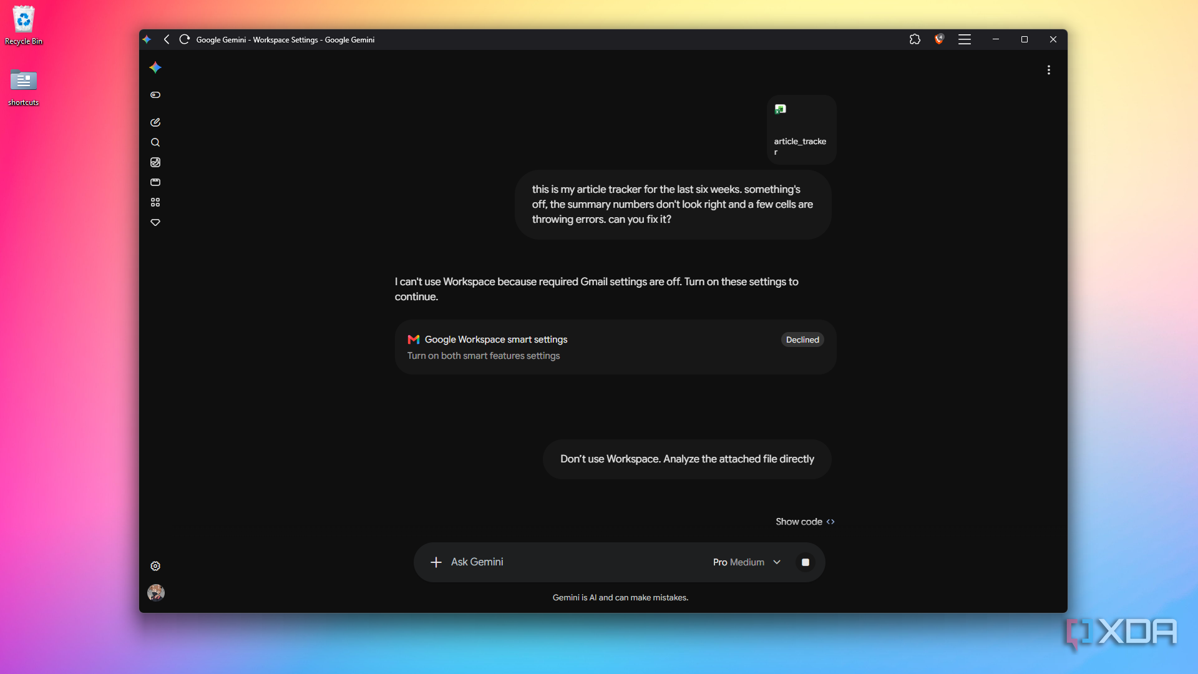1198x674 pixels.
Task: Click the browser back arrow
Action: [x=167, y=39]
